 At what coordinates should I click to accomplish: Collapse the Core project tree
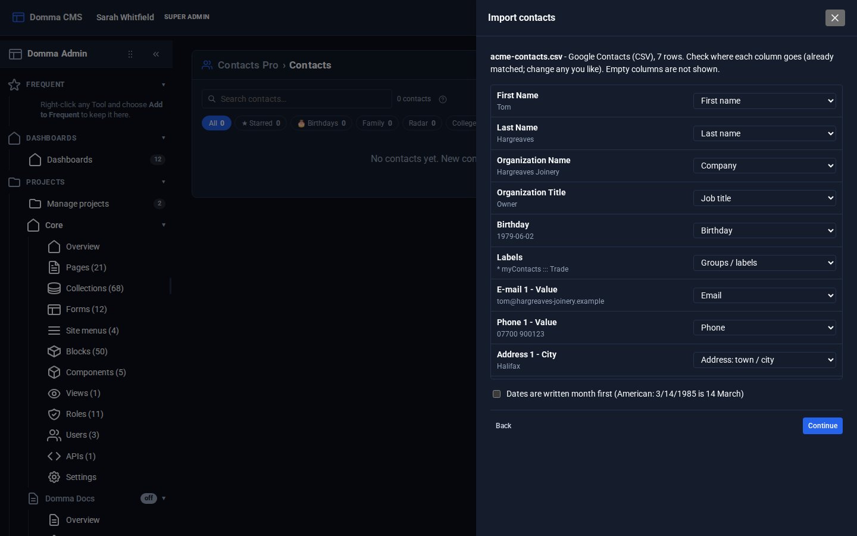(x=164, y=225)
